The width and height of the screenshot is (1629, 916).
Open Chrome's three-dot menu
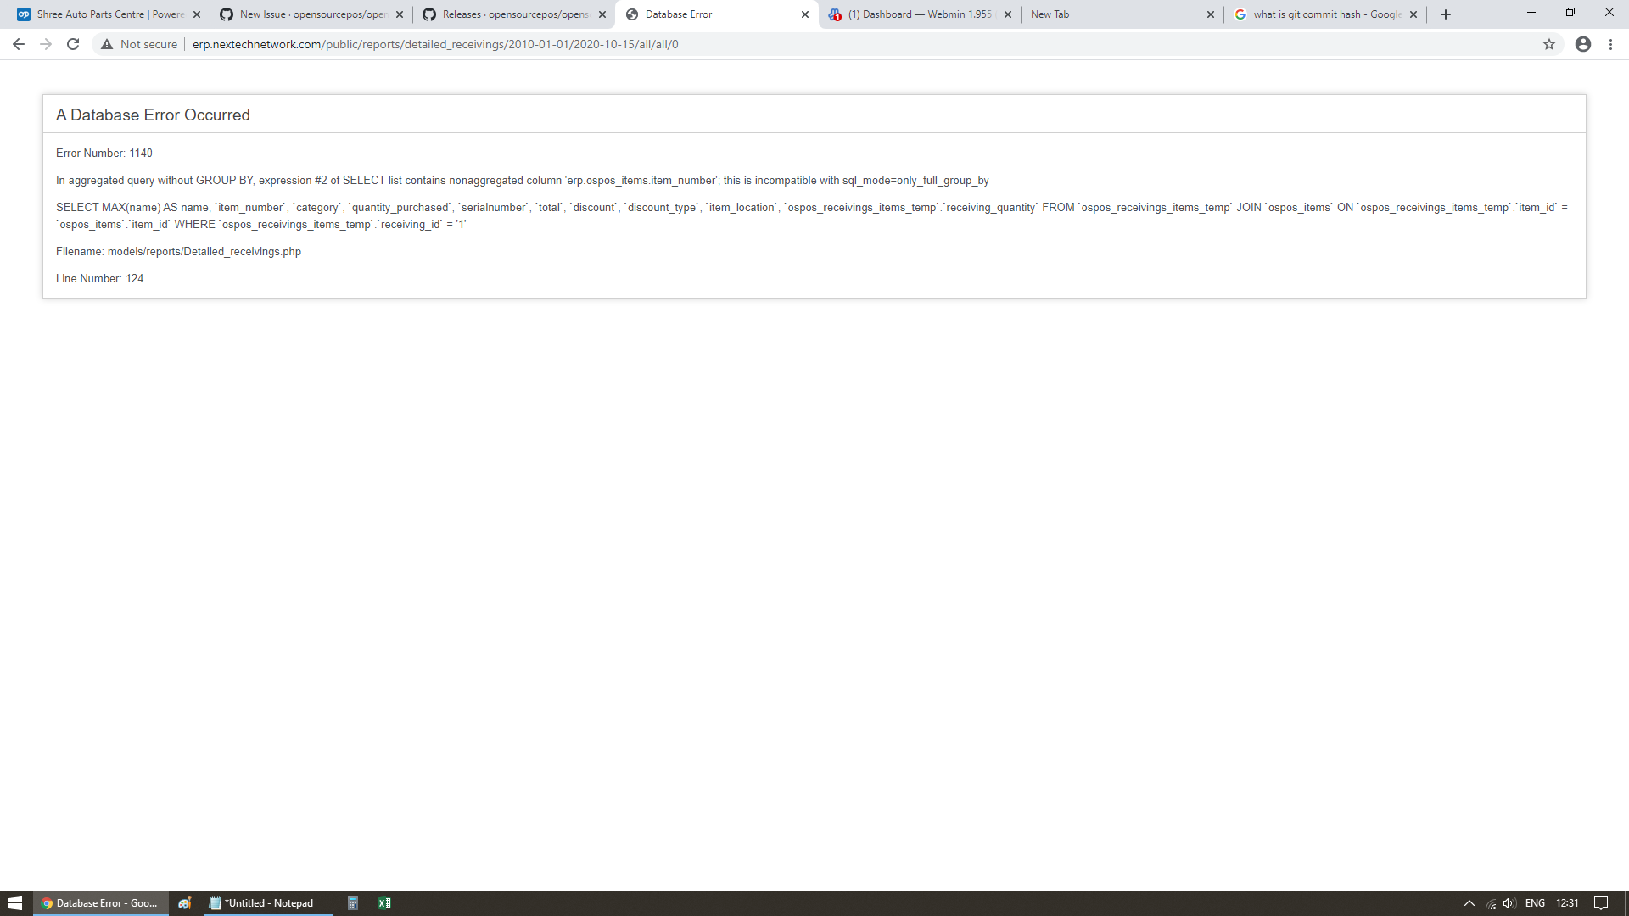(1611, 44)
